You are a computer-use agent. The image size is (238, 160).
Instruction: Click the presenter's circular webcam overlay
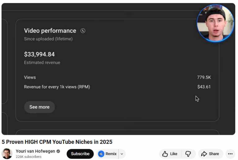pos(215,23)
